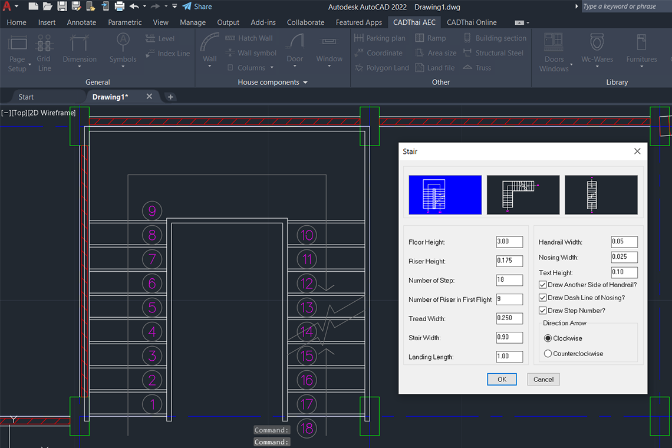Viewport: 672px width, 448px height.
Task: Open the Wc-Wares library
Action: [x=597, y=51]
